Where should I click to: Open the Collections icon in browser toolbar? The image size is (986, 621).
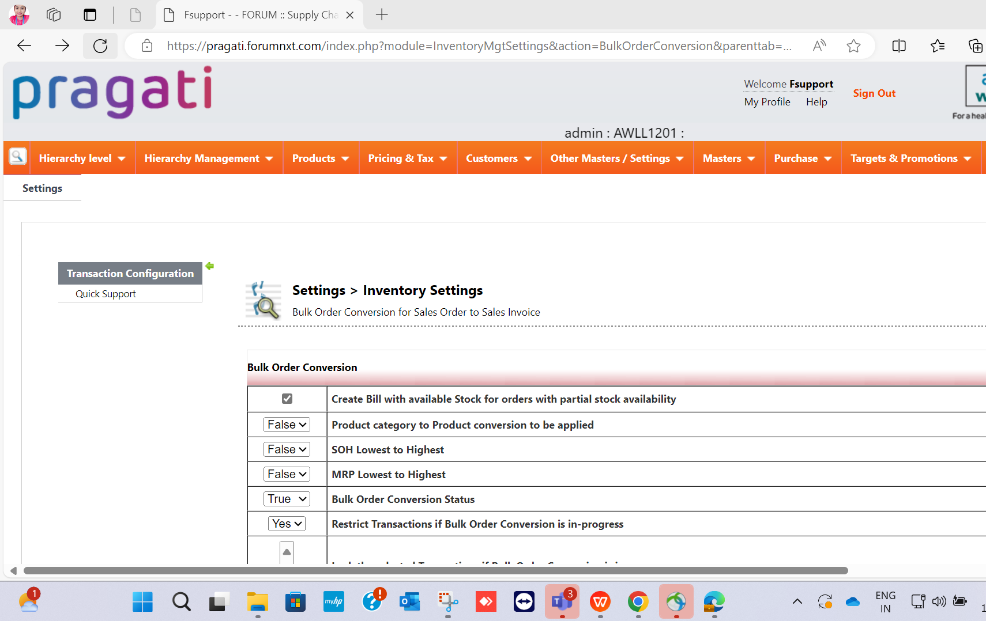[975, 46]
